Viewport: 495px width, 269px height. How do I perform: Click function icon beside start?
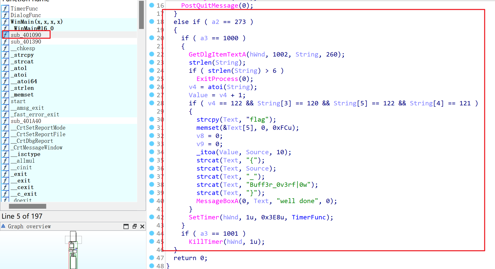click(x=5, y=101)
